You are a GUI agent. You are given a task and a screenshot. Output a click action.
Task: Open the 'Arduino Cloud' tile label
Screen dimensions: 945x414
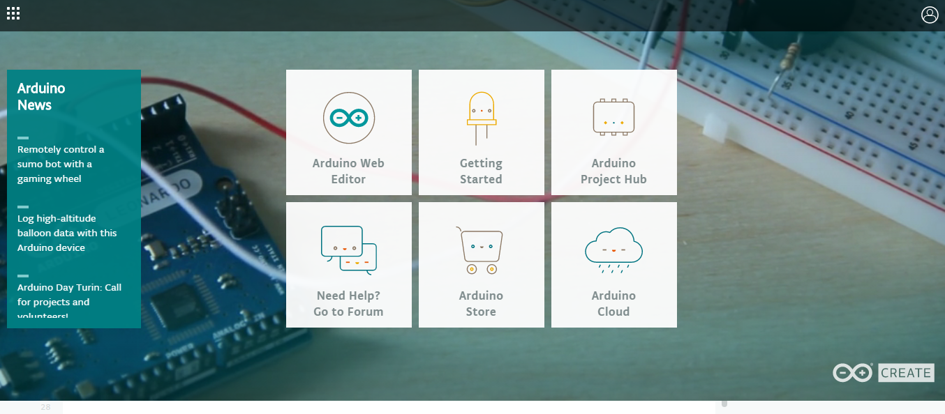coord(613,303)
